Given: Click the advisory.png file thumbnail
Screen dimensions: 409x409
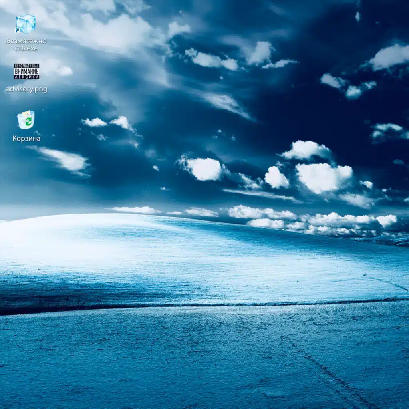Looking at the screenshot, I should (26, 71).
